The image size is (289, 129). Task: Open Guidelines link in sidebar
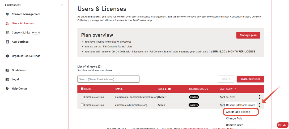point(19,70)
